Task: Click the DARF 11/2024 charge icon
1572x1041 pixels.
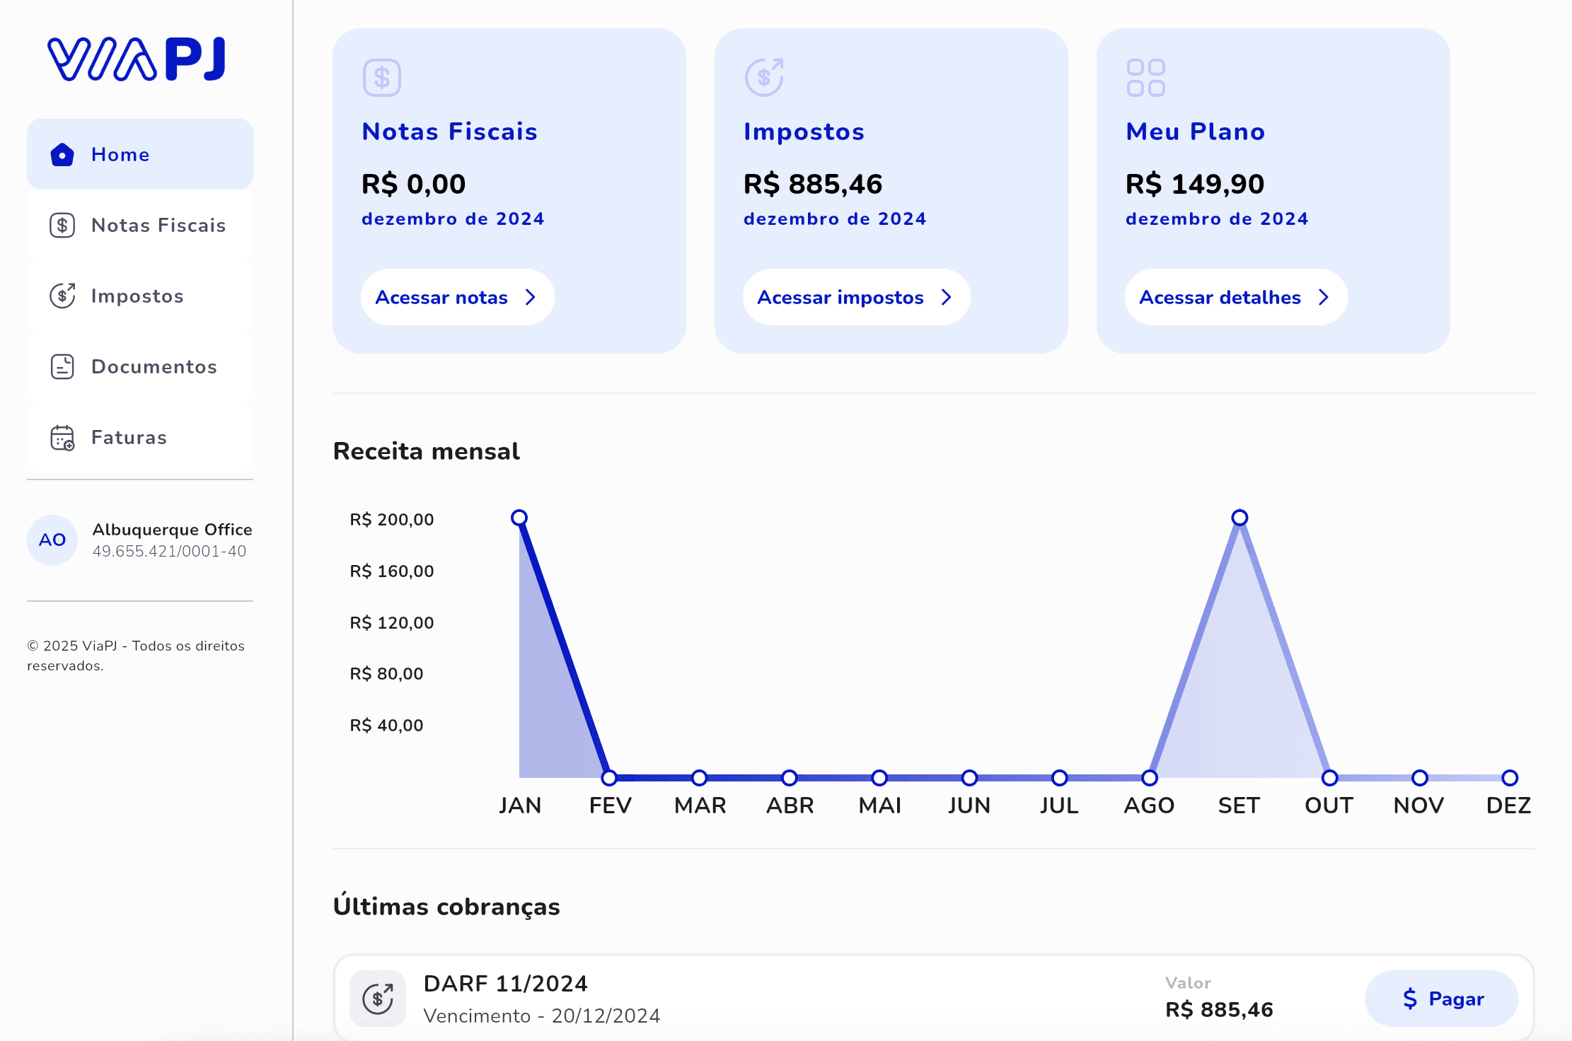Action: (378, 998)
